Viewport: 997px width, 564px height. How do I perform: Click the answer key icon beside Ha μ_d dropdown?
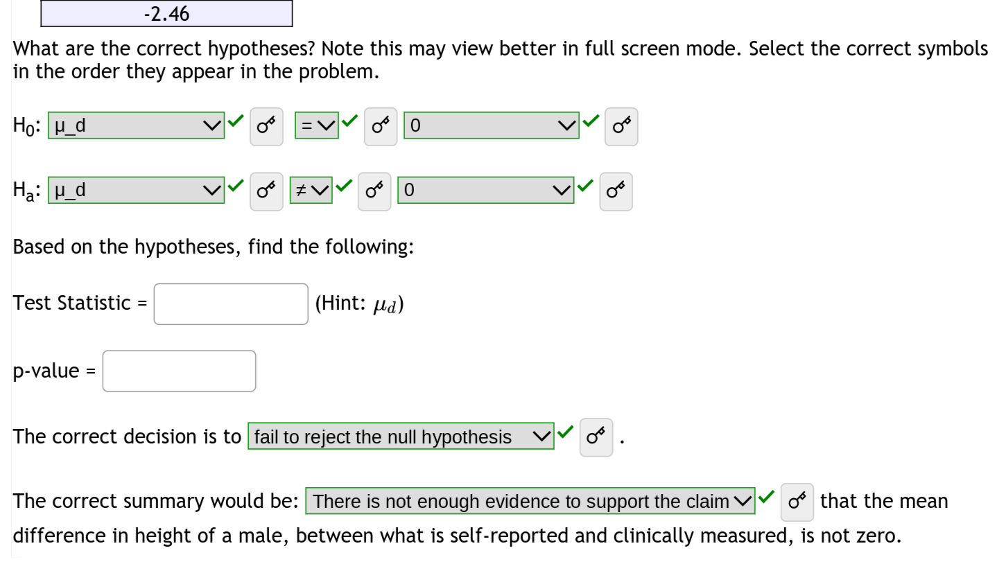click(266, 191)
